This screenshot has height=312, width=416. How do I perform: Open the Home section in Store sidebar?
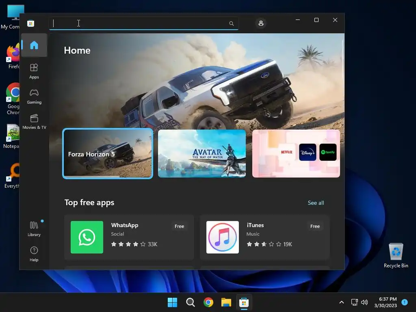click(34, 45)
